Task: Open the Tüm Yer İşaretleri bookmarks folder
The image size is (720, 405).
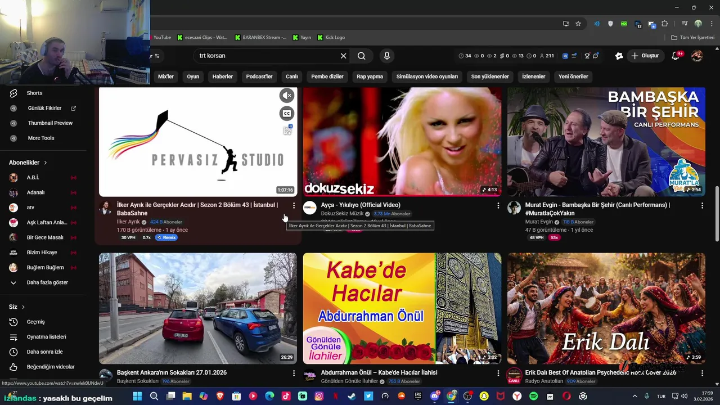Action: [692, 38]
